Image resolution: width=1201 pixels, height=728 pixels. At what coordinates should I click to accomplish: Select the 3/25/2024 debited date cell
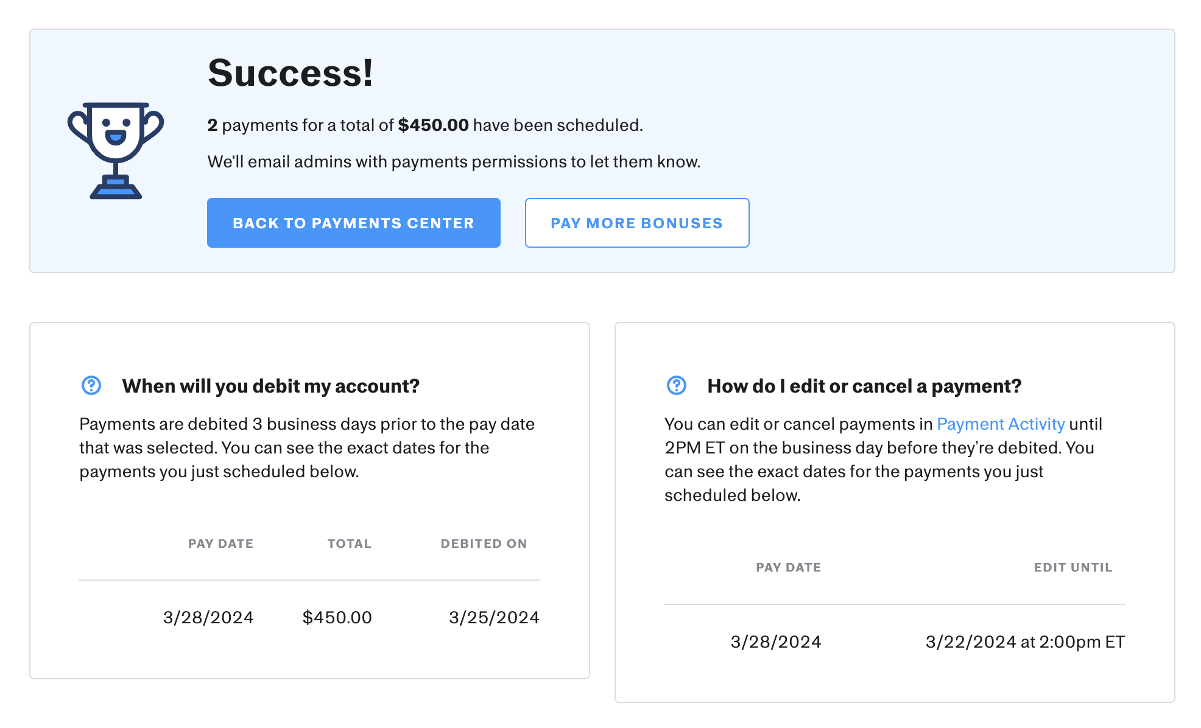pyautogui.click(x=494, y=617)
